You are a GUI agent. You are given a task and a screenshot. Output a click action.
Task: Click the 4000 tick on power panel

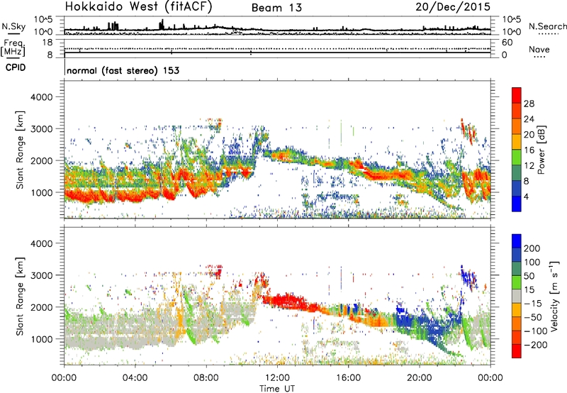tap(41, 97)
